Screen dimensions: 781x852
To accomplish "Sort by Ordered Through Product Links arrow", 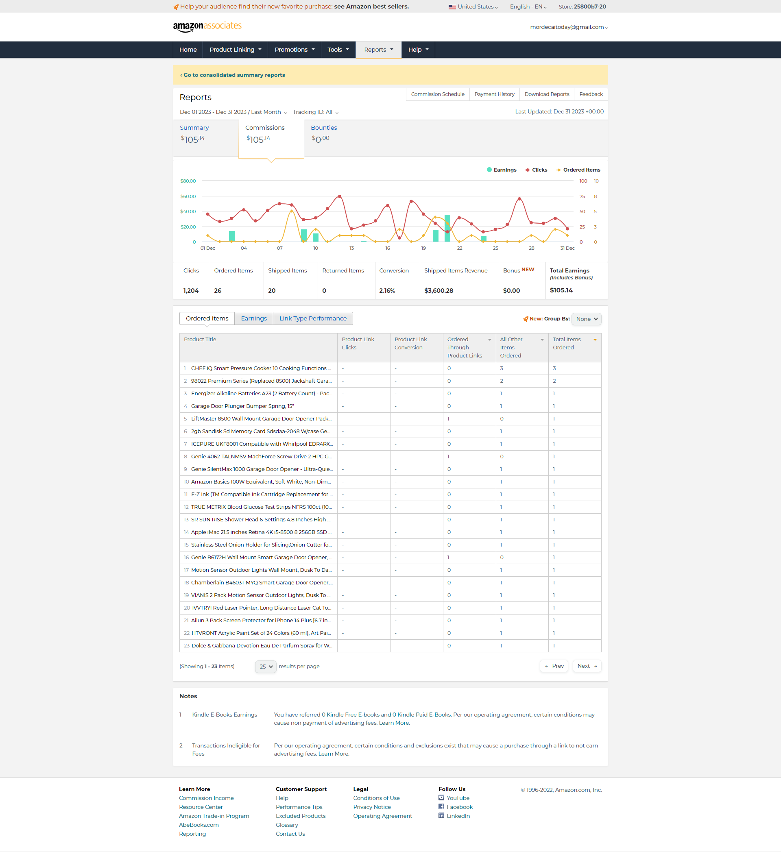I will point(489,339).
